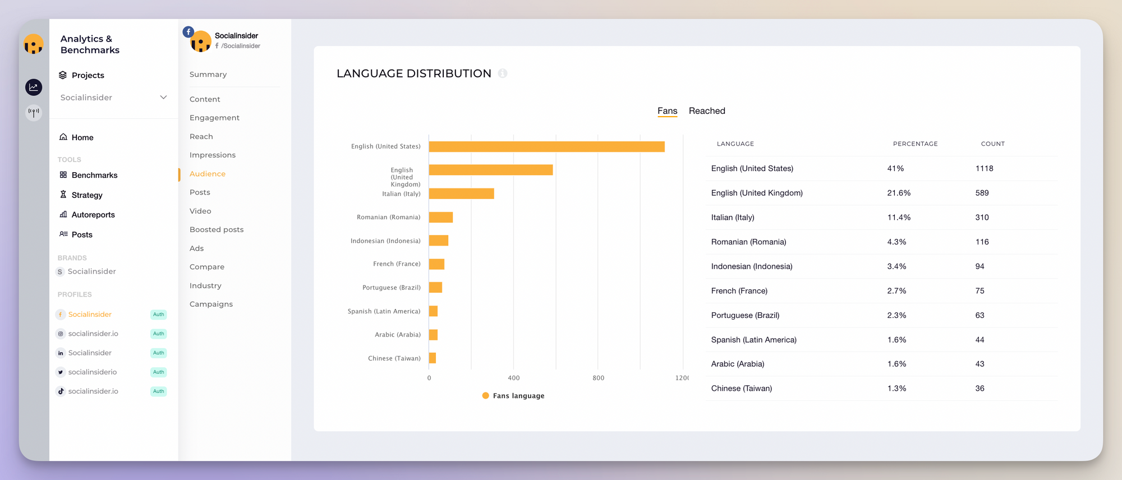Open Benchmarks tool
The width and height of the screenshot is (1122, 480).
tap(95, 175)
